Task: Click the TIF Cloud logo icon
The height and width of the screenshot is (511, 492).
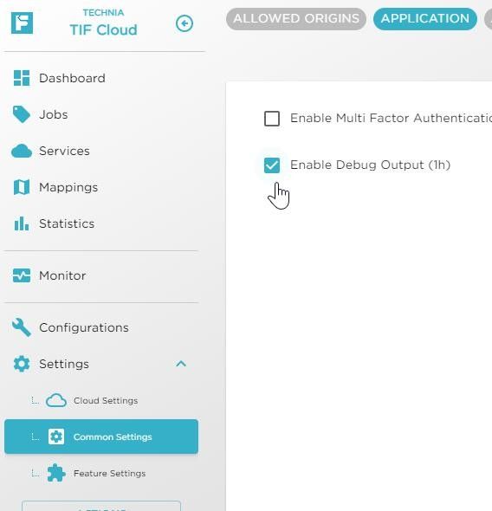Action: 22,23
